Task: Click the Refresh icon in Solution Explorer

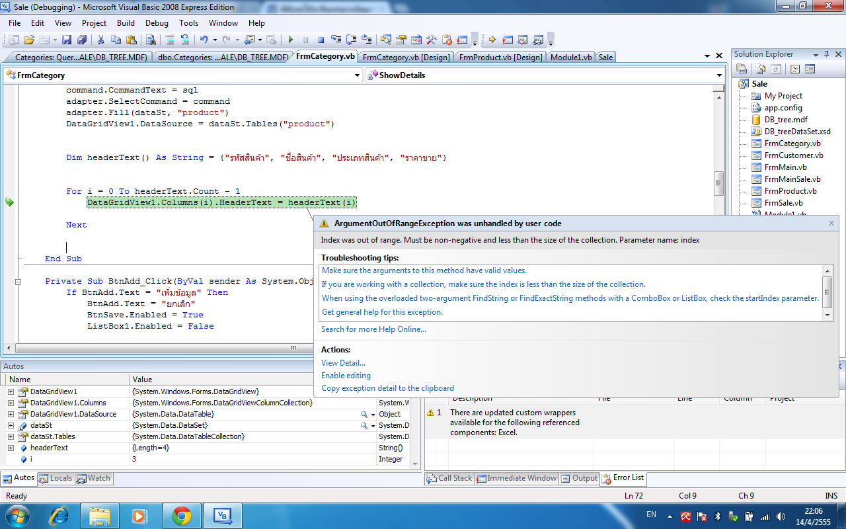Action: [775, 69]
